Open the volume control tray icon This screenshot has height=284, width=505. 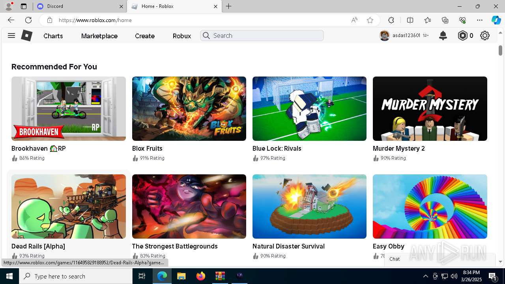[x=454, y=276]
